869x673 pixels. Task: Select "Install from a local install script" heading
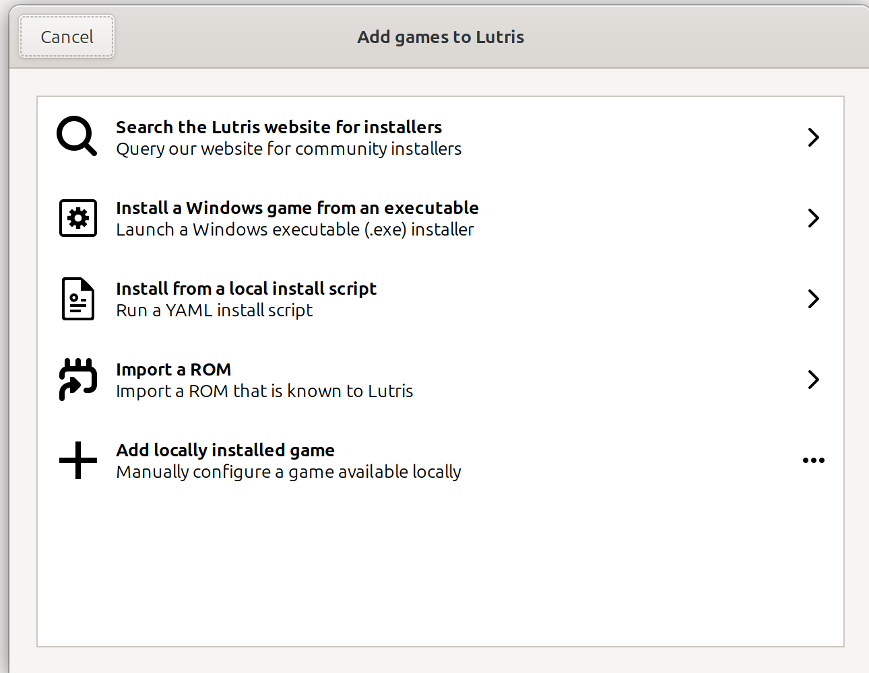pyautogui.click(x=246, y=289)
